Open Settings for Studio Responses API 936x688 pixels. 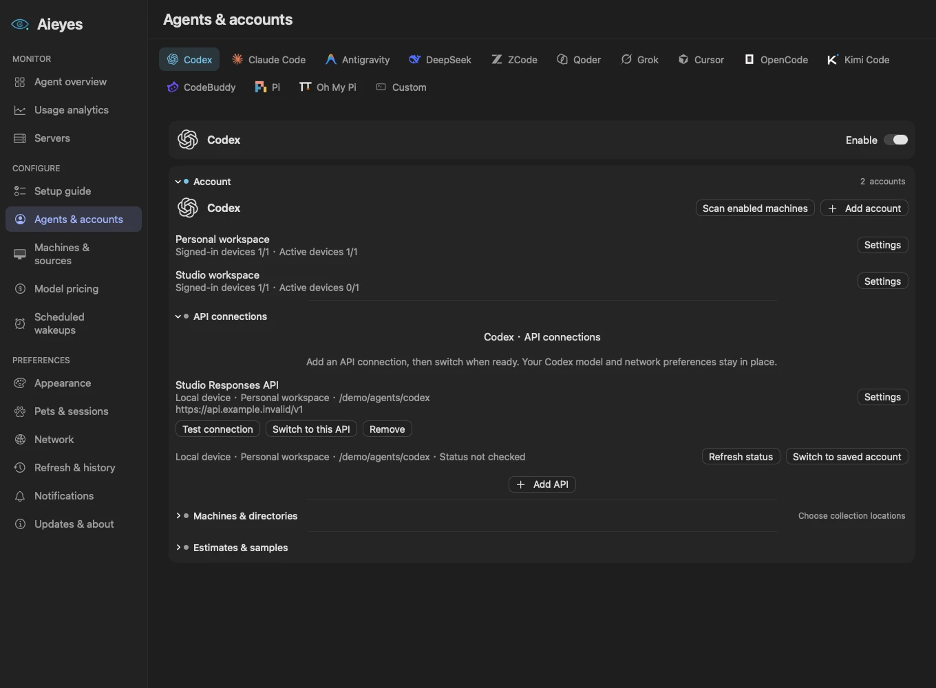point(882,397)
